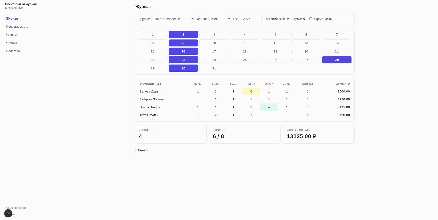Toggle highlighted day 28 in calendar

pyautogui.click(x=337, y=60)
